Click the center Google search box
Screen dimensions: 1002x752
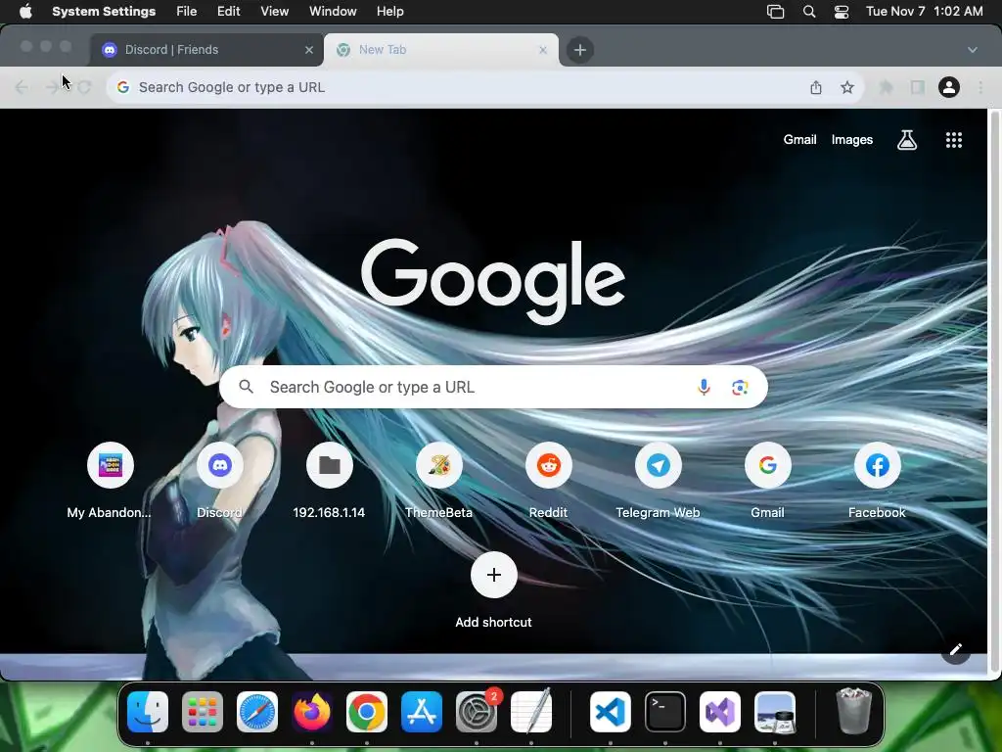(493, 387)
